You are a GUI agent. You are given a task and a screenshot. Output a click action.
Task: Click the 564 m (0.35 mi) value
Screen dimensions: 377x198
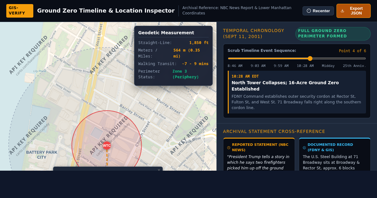pyautogui.click(x=187, y=53)
